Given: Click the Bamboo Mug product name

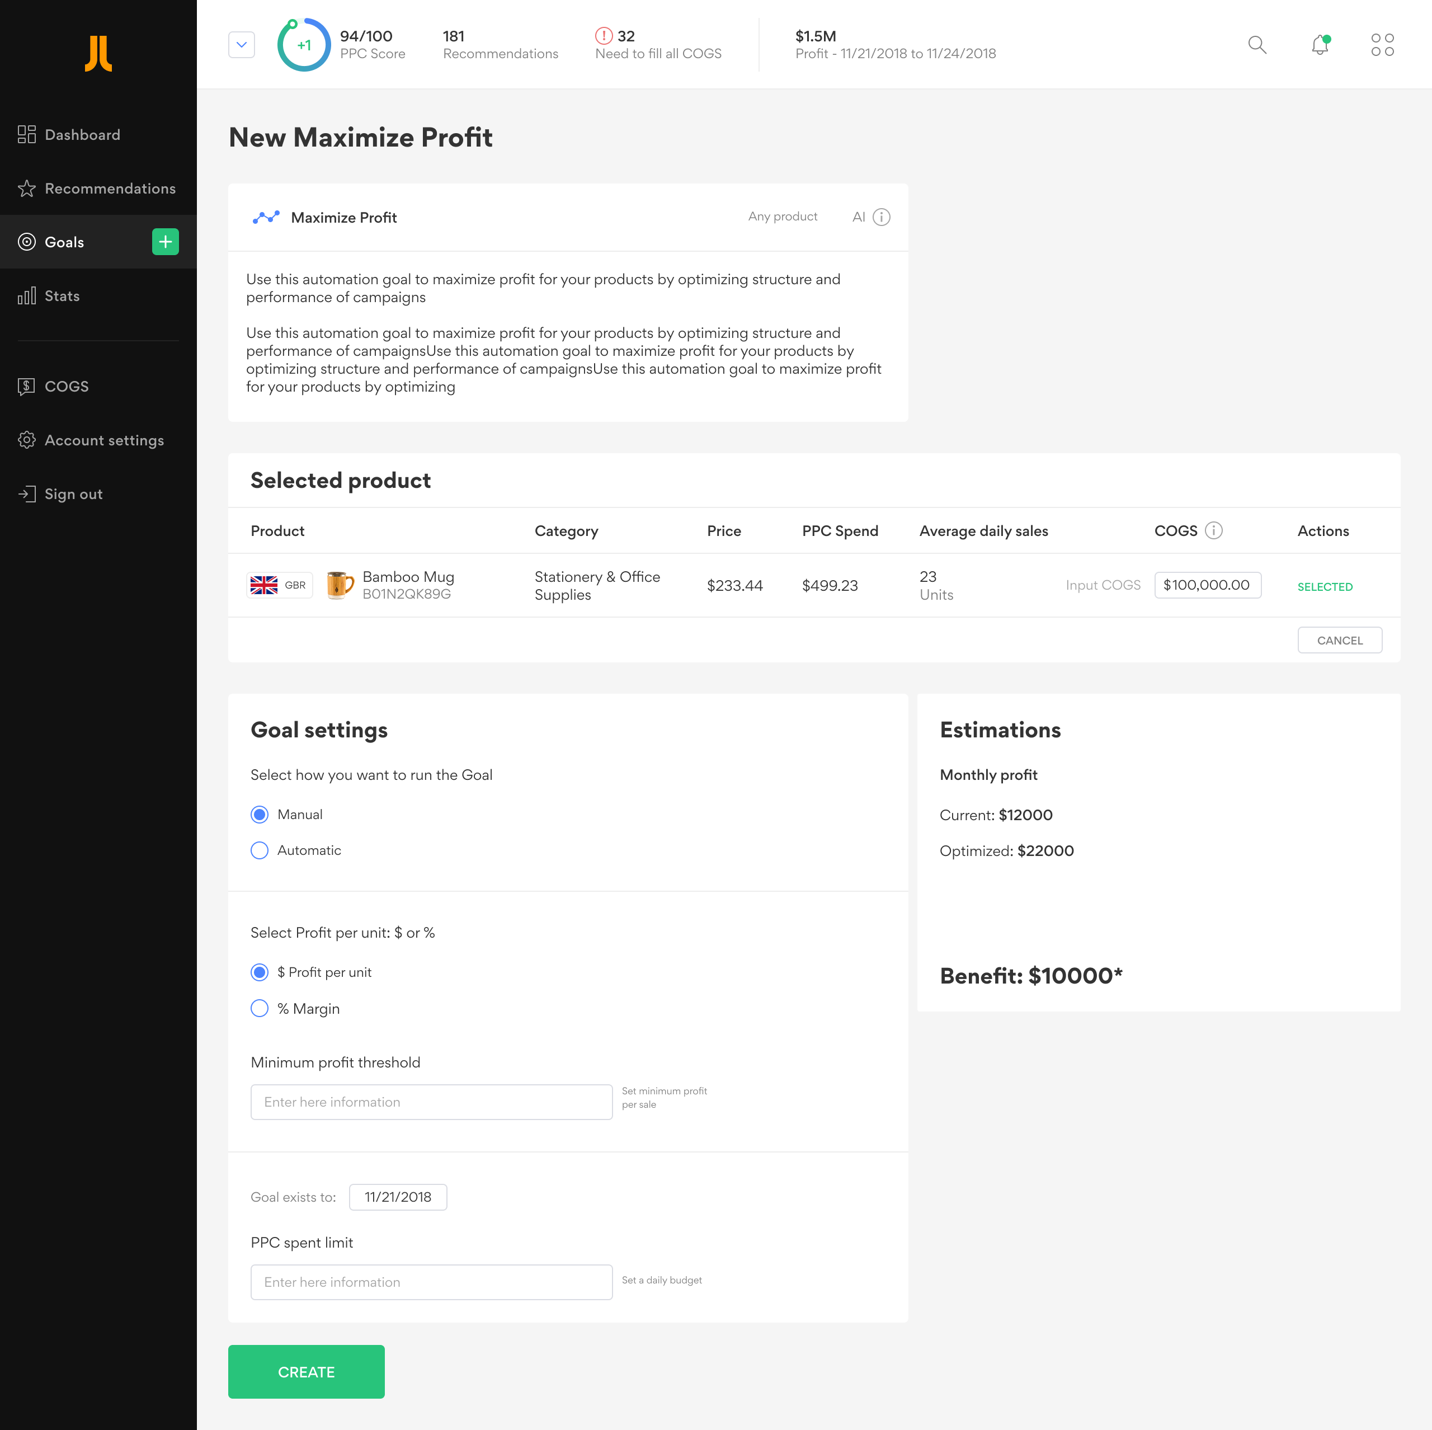Looking at the screenshot, I should [x=408, y=577].
